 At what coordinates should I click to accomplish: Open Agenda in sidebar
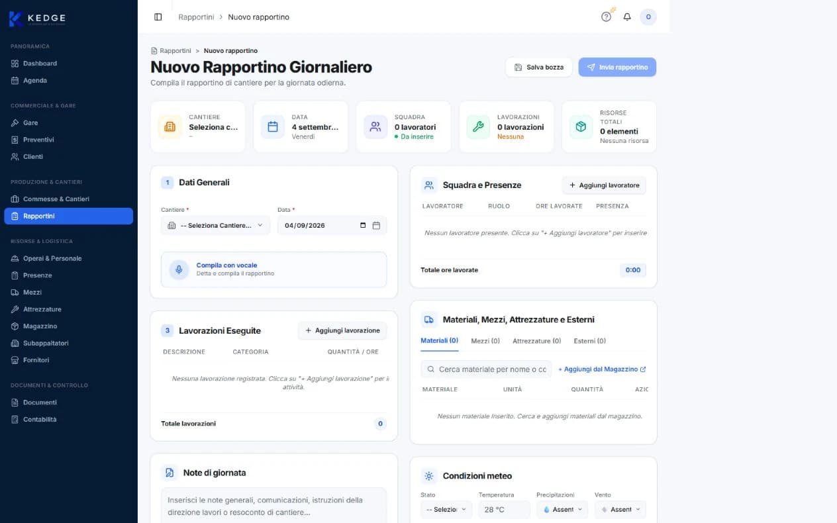[68, 80]
